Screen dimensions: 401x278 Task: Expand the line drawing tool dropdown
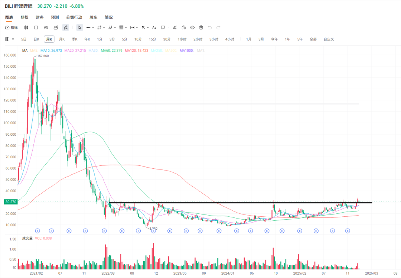tap(93, 28)
